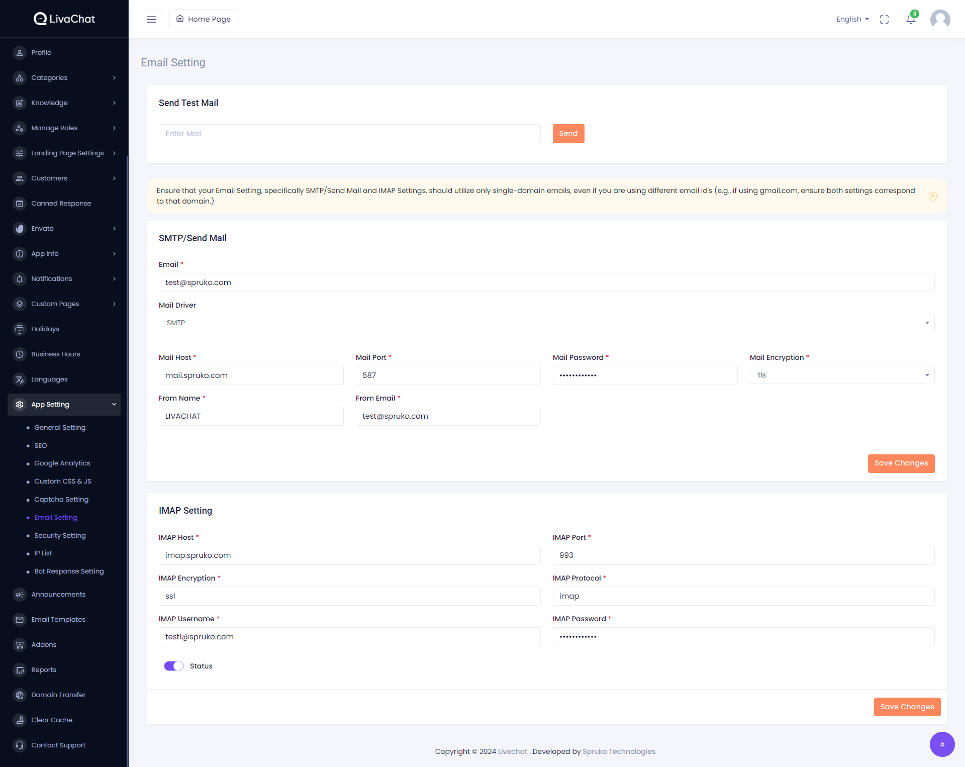Open Security Setting submenu item
Screen dimensions: 965x767
60,535
